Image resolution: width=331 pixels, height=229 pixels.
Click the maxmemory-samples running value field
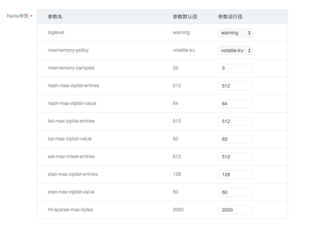235,68
